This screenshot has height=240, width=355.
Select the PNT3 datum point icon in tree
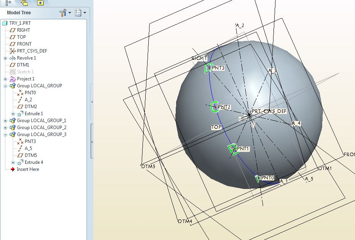20,141
